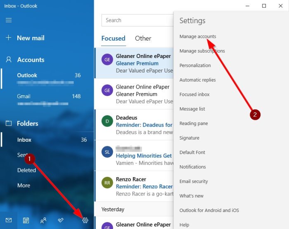Click the SL sender avatar

pyautogui.click(x=107, y=152)
